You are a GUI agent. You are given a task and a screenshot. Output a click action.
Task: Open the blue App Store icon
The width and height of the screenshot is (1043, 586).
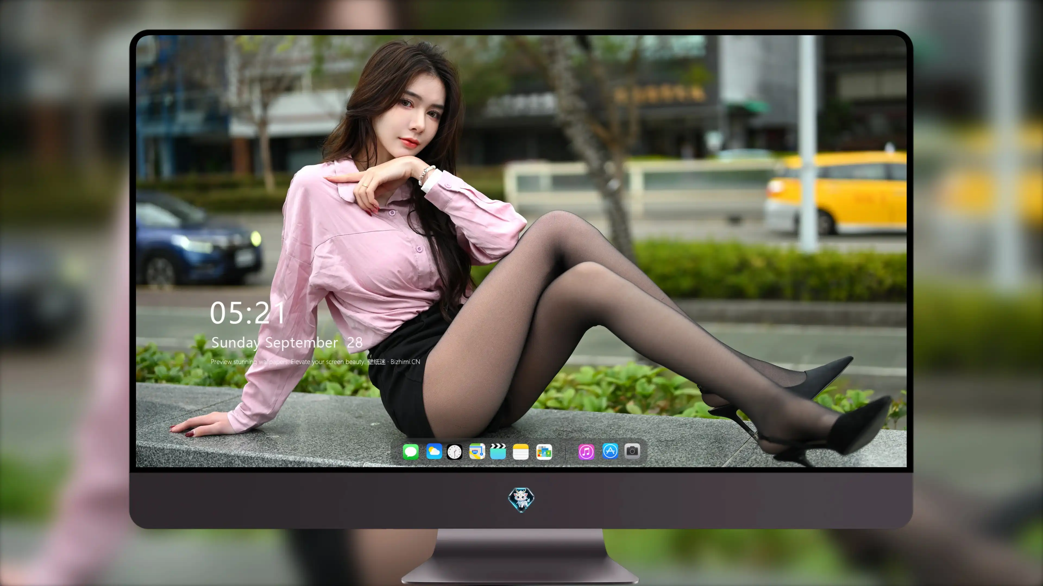tap(610, 451)
